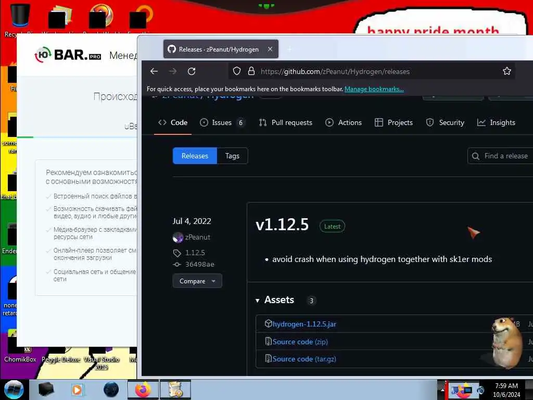Expand the Compare dropdown
The image size is (533, 400).
(x=197, y=281)
